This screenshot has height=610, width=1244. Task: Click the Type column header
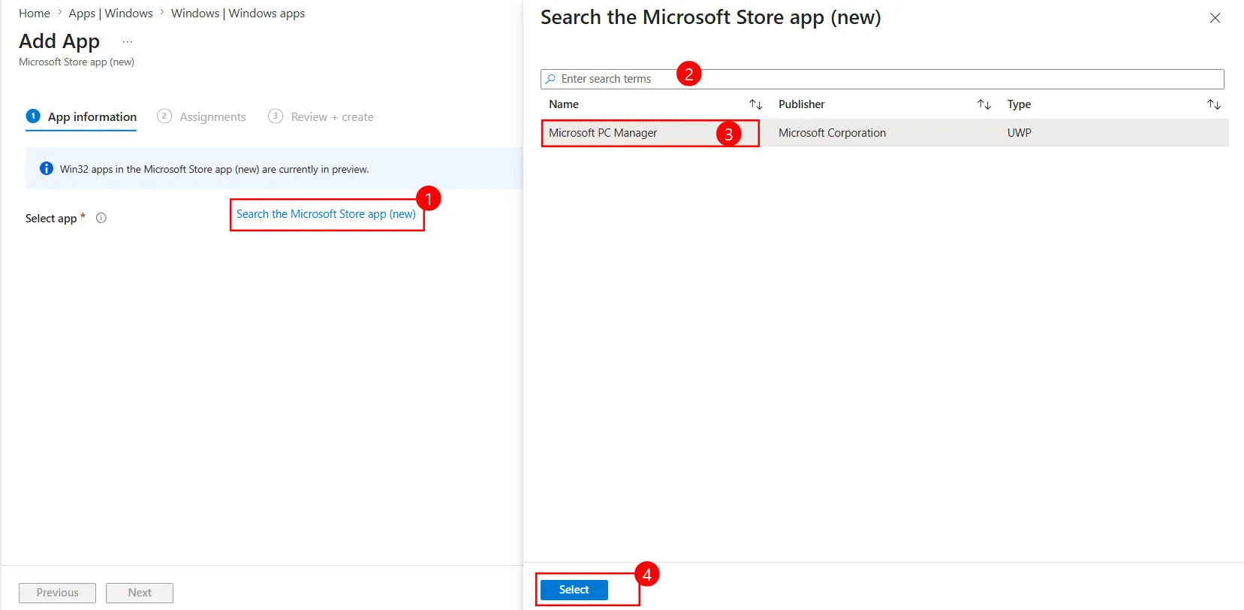1019,104
